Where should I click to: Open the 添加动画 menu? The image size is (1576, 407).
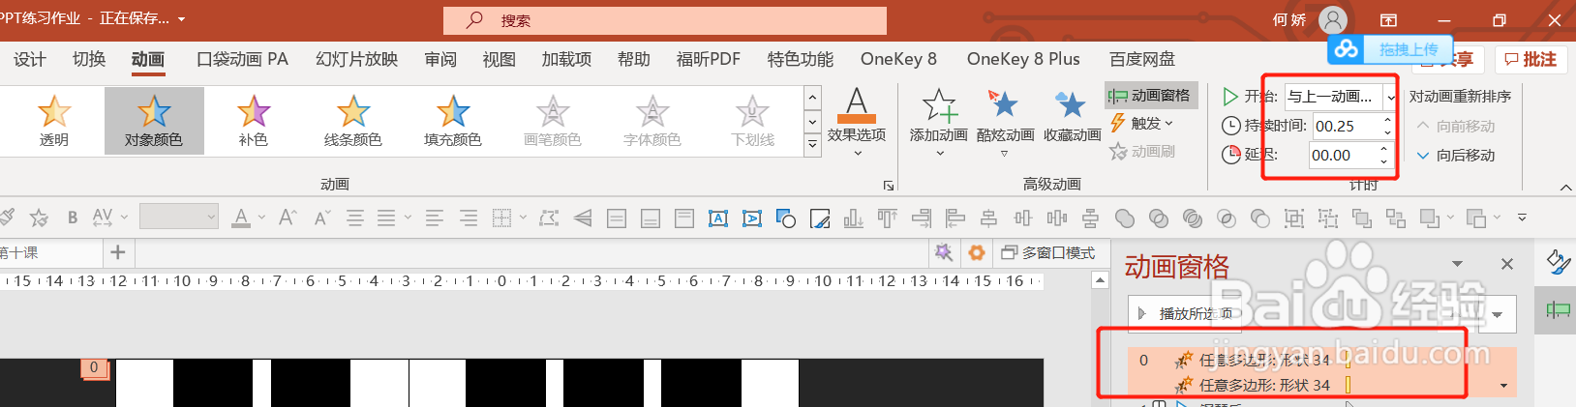pyautogui.click(x=939, y=122)
